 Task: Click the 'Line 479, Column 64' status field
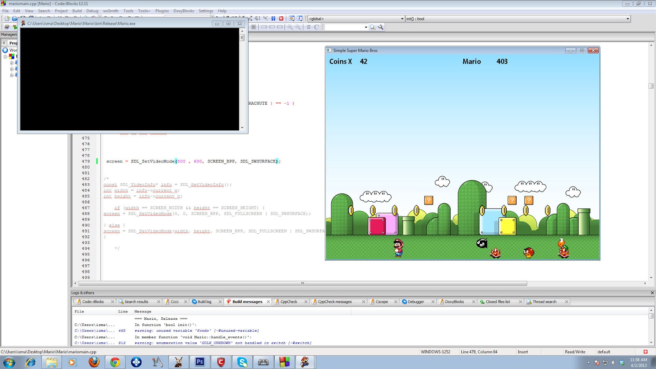479,352
